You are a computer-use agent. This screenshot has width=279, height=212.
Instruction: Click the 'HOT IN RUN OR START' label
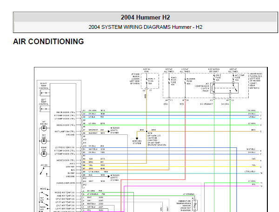(x=214, y=70)
